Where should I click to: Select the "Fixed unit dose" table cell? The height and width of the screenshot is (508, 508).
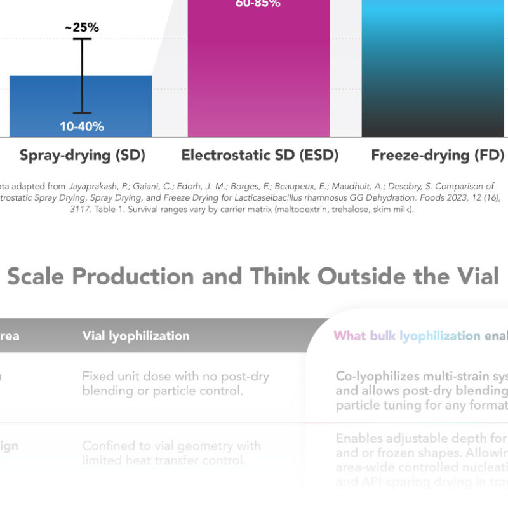(x=175, y=384)
